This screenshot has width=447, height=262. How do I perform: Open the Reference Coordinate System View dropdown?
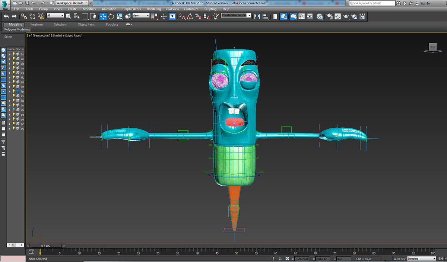click(x=141, y=16)
